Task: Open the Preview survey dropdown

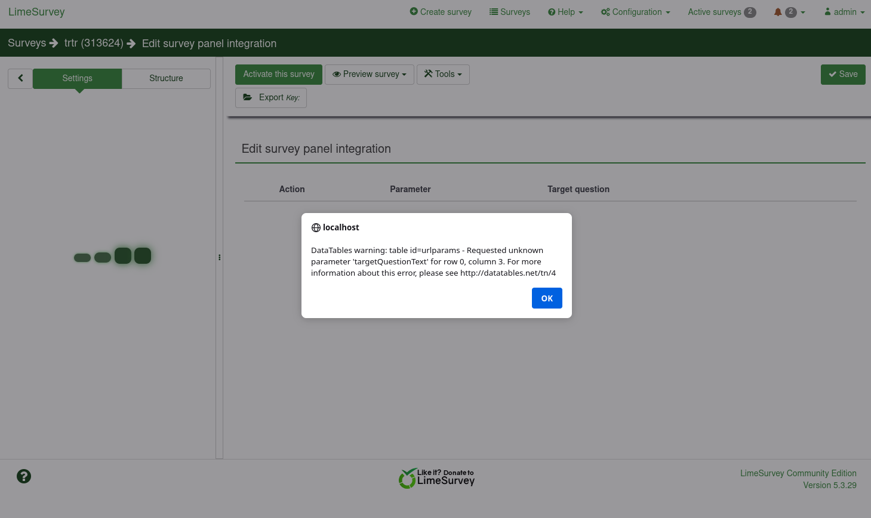Action: coord(370,74)
